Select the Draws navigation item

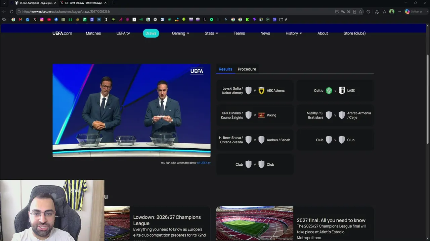point(151,33)
